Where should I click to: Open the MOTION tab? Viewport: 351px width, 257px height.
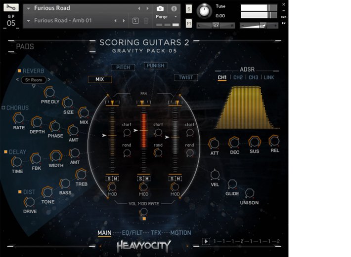180,233
